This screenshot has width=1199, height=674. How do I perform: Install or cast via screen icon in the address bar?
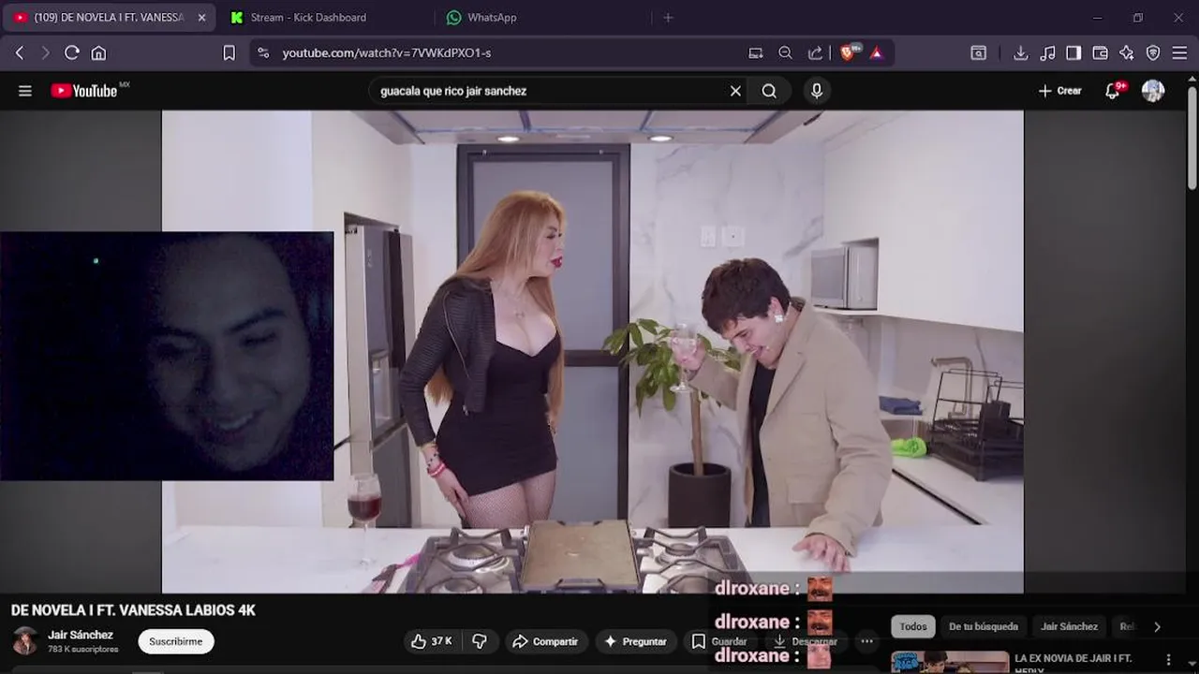click(756, 53)
